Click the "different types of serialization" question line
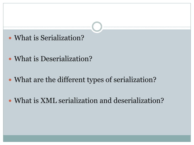This screenshot has width=194, height=145. tap(85, 80)
